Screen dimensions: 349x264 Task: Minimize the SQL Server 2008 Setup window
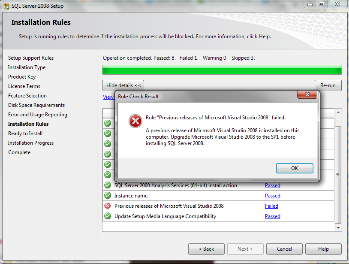tap(310, 4)
